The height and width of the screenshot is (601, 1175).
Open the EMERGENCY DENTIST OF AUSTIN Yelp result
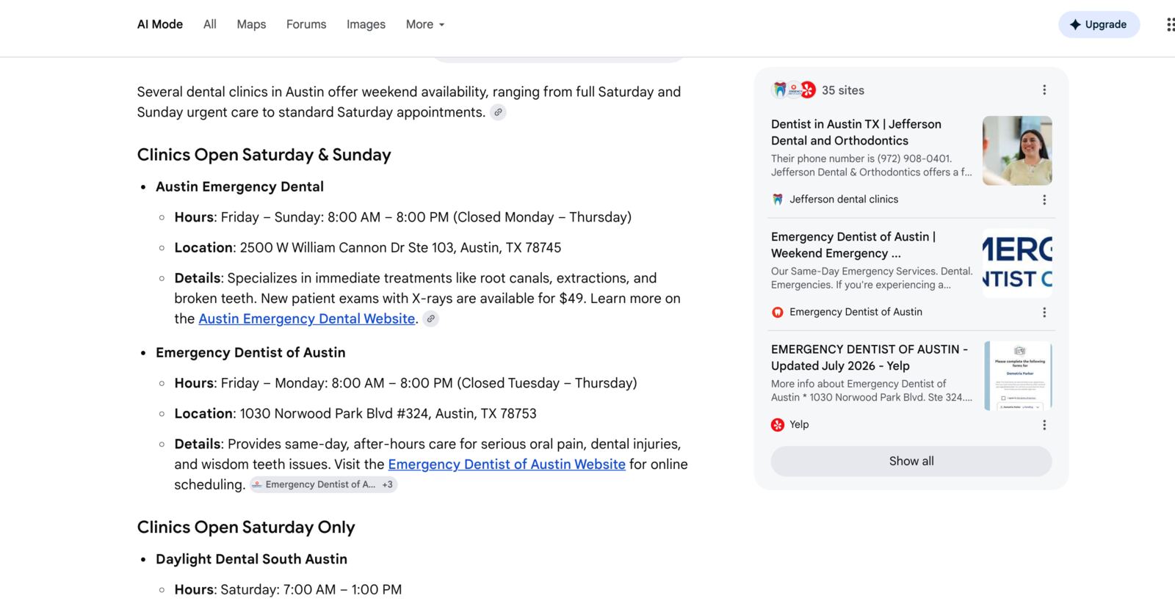(x=869, y=357)
